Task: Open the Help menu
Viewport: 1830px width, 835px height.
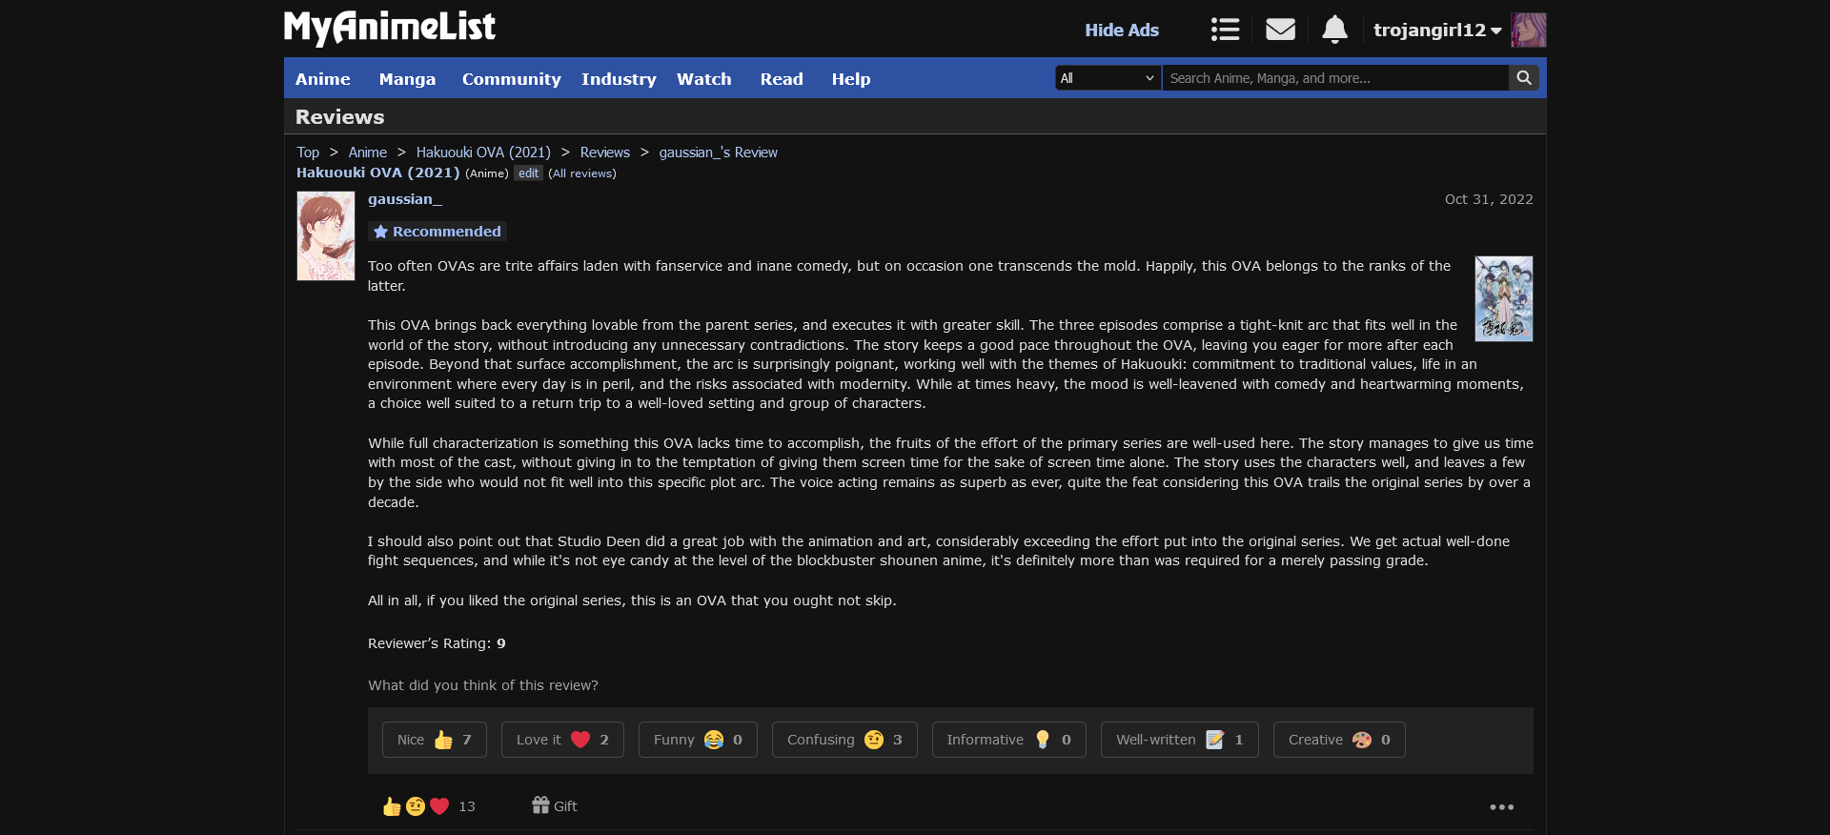Action: (850, 79)
